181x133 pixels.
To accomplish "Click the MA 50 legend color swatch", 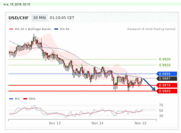I will tap(56, 29).
